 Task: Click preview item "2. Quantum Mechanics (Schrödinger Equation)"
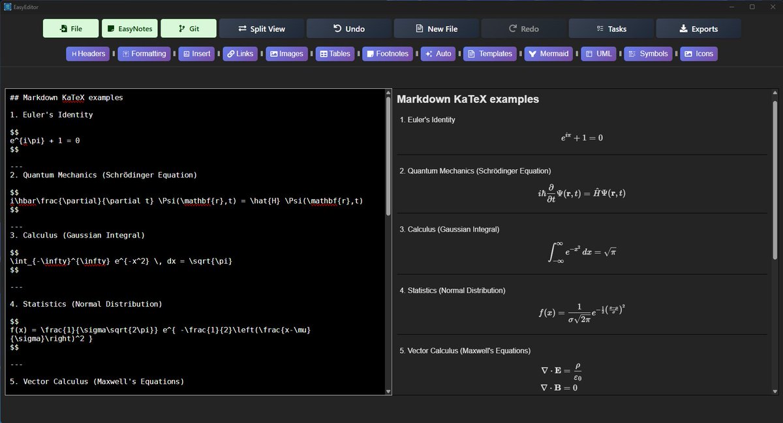[475, 171]
